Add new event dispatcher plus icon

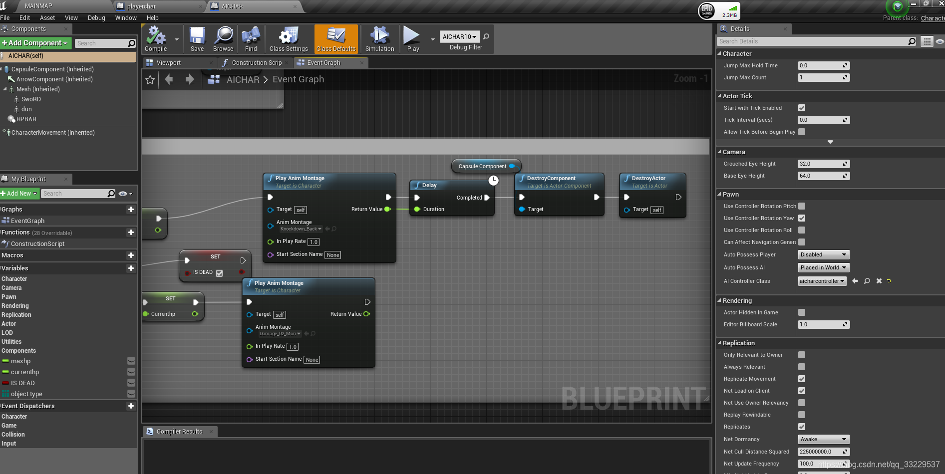131,406
